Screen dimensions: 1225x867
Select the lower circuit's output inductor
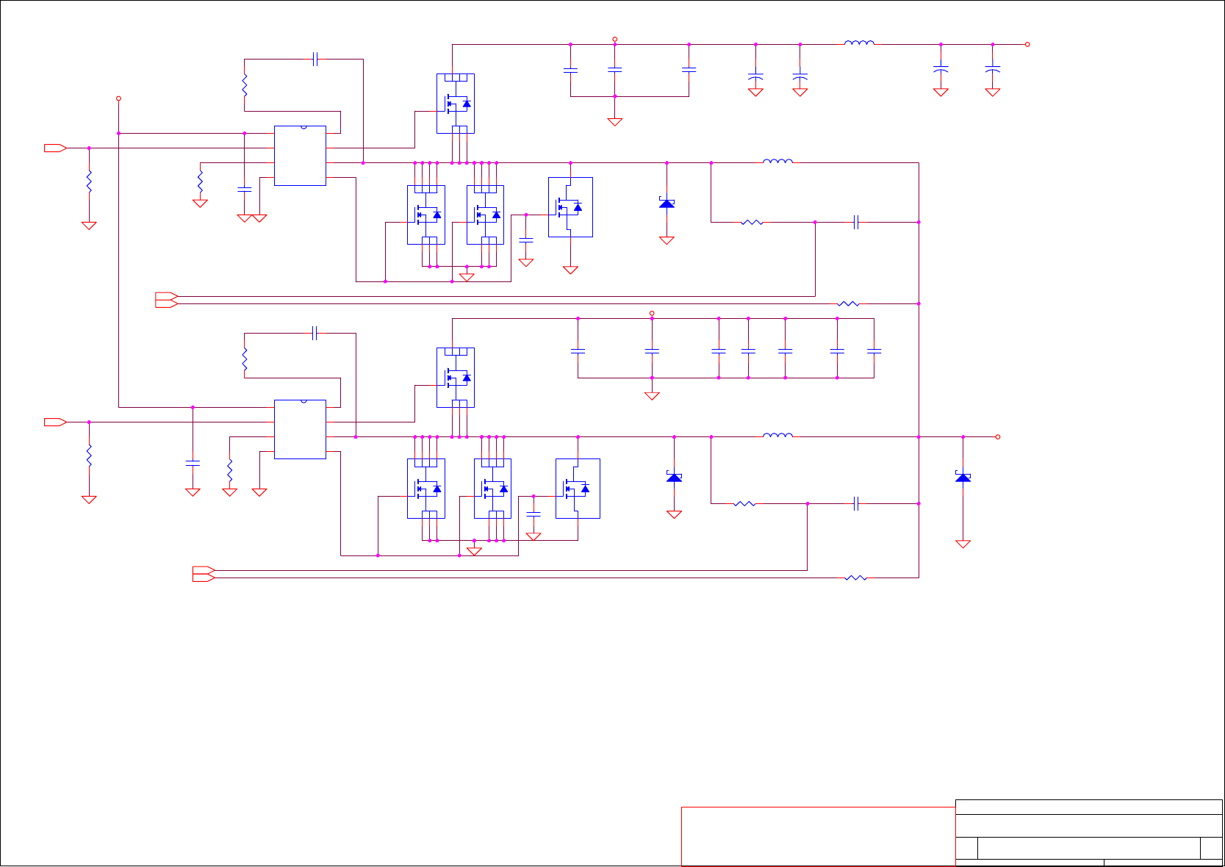coord(777,435)
